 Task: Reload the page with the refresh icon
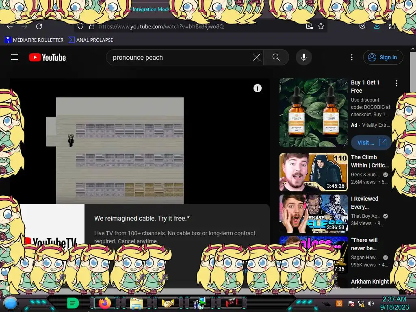point(39,26)
